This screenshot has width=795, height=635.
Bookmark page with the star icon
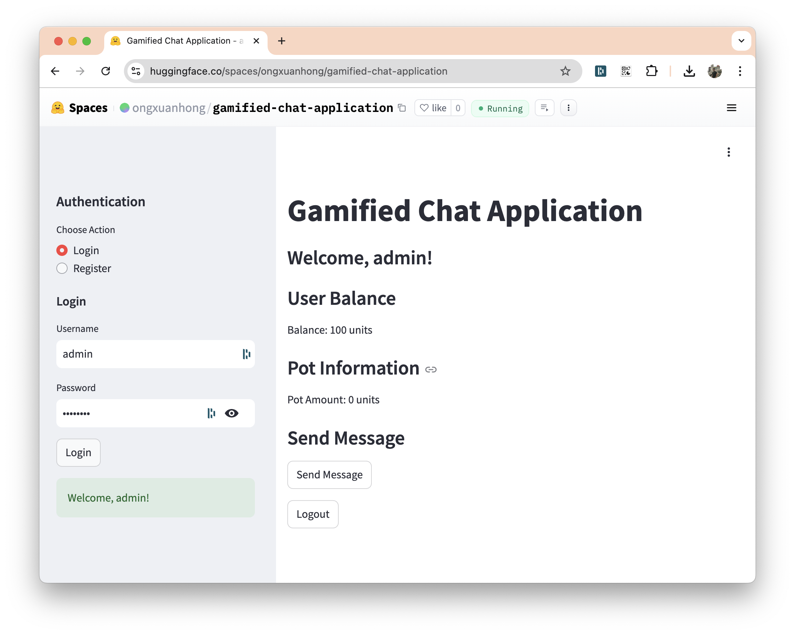point(565,71)
